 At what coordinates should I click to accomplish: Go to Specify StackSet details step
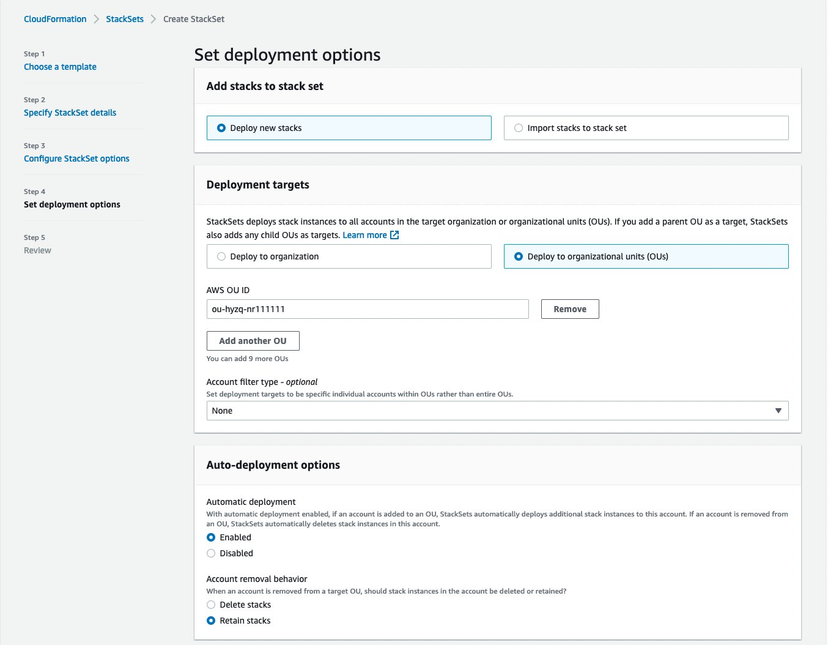coord(70,113)
